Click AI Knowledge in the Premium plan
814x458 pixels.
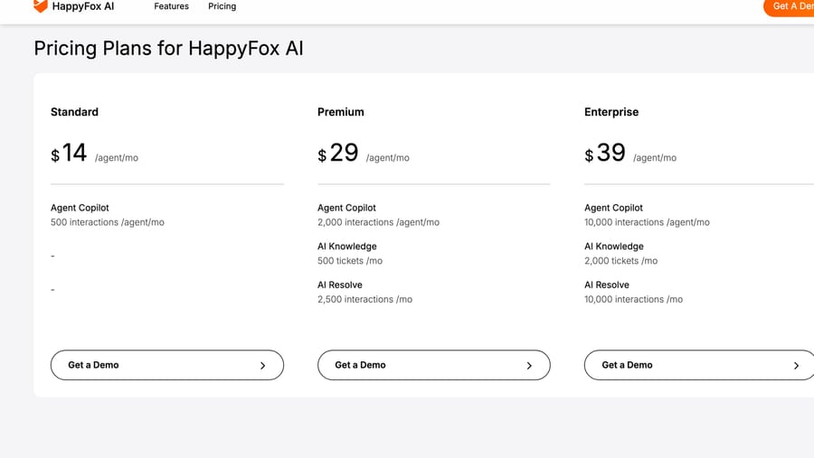347,247
